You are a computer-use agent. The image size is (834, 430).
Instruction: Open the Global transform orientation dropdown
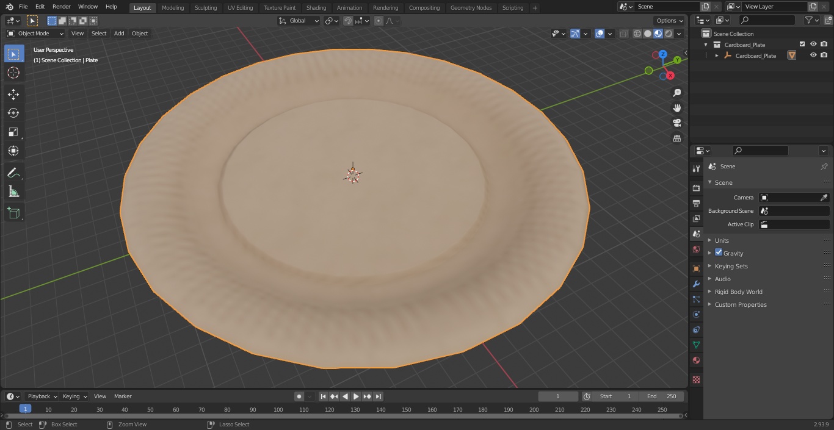299,21
